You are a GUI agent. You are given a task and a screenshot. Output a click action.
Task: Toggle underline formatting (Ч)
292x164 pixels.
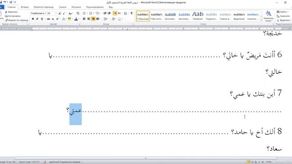(42, 19)
